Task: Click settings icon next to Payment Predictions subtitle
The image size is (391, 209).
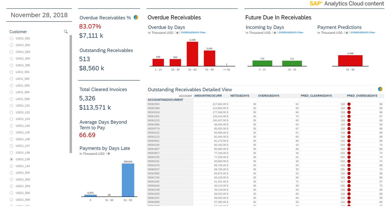Action: (347, 33)
